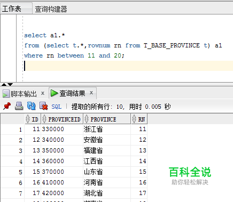Sort by the PROVINCE column header
233x202 pixels.
107,119
